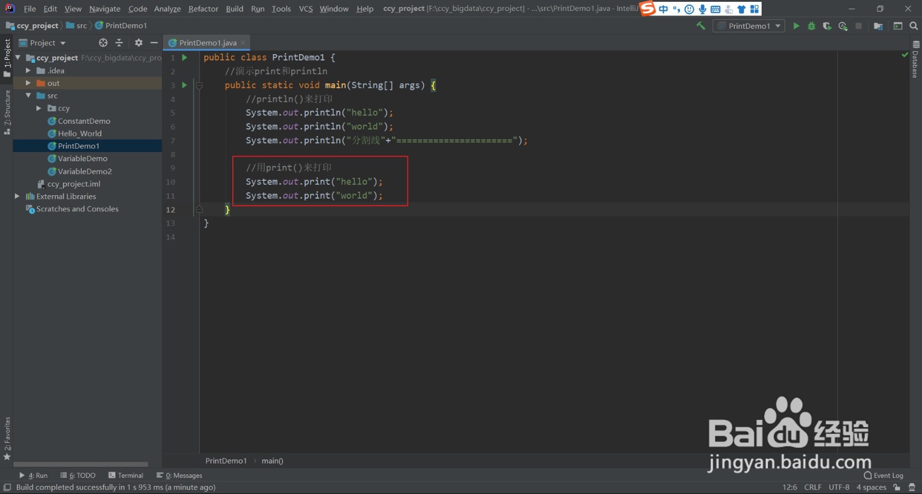Expand External Libraries
The image size is (922, 494).
point(18,196)
